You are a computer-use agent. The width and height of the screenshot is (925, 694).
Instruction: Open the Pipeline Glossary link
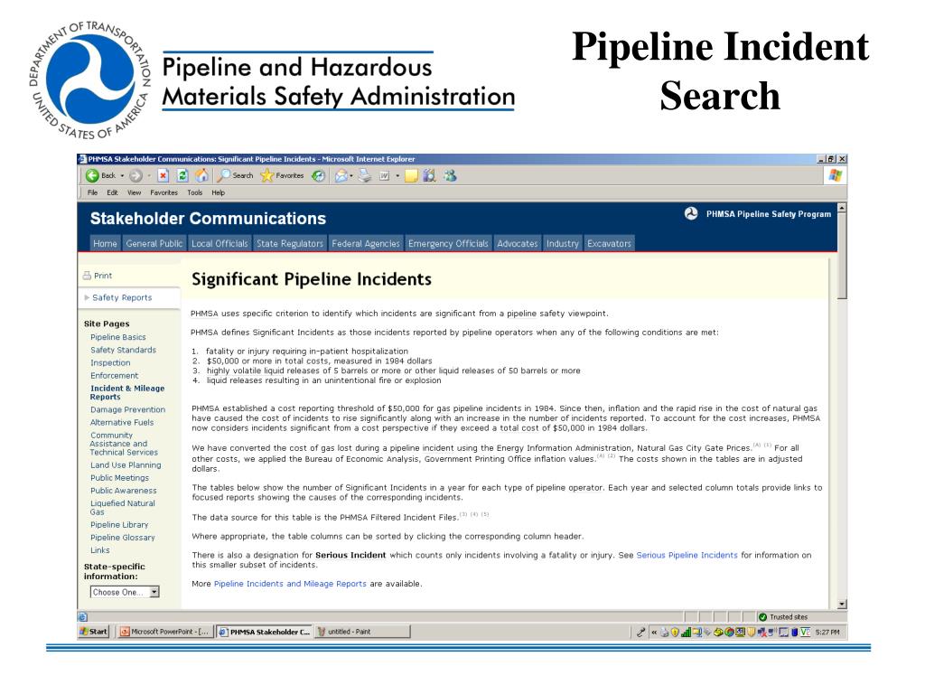(122, 538)
